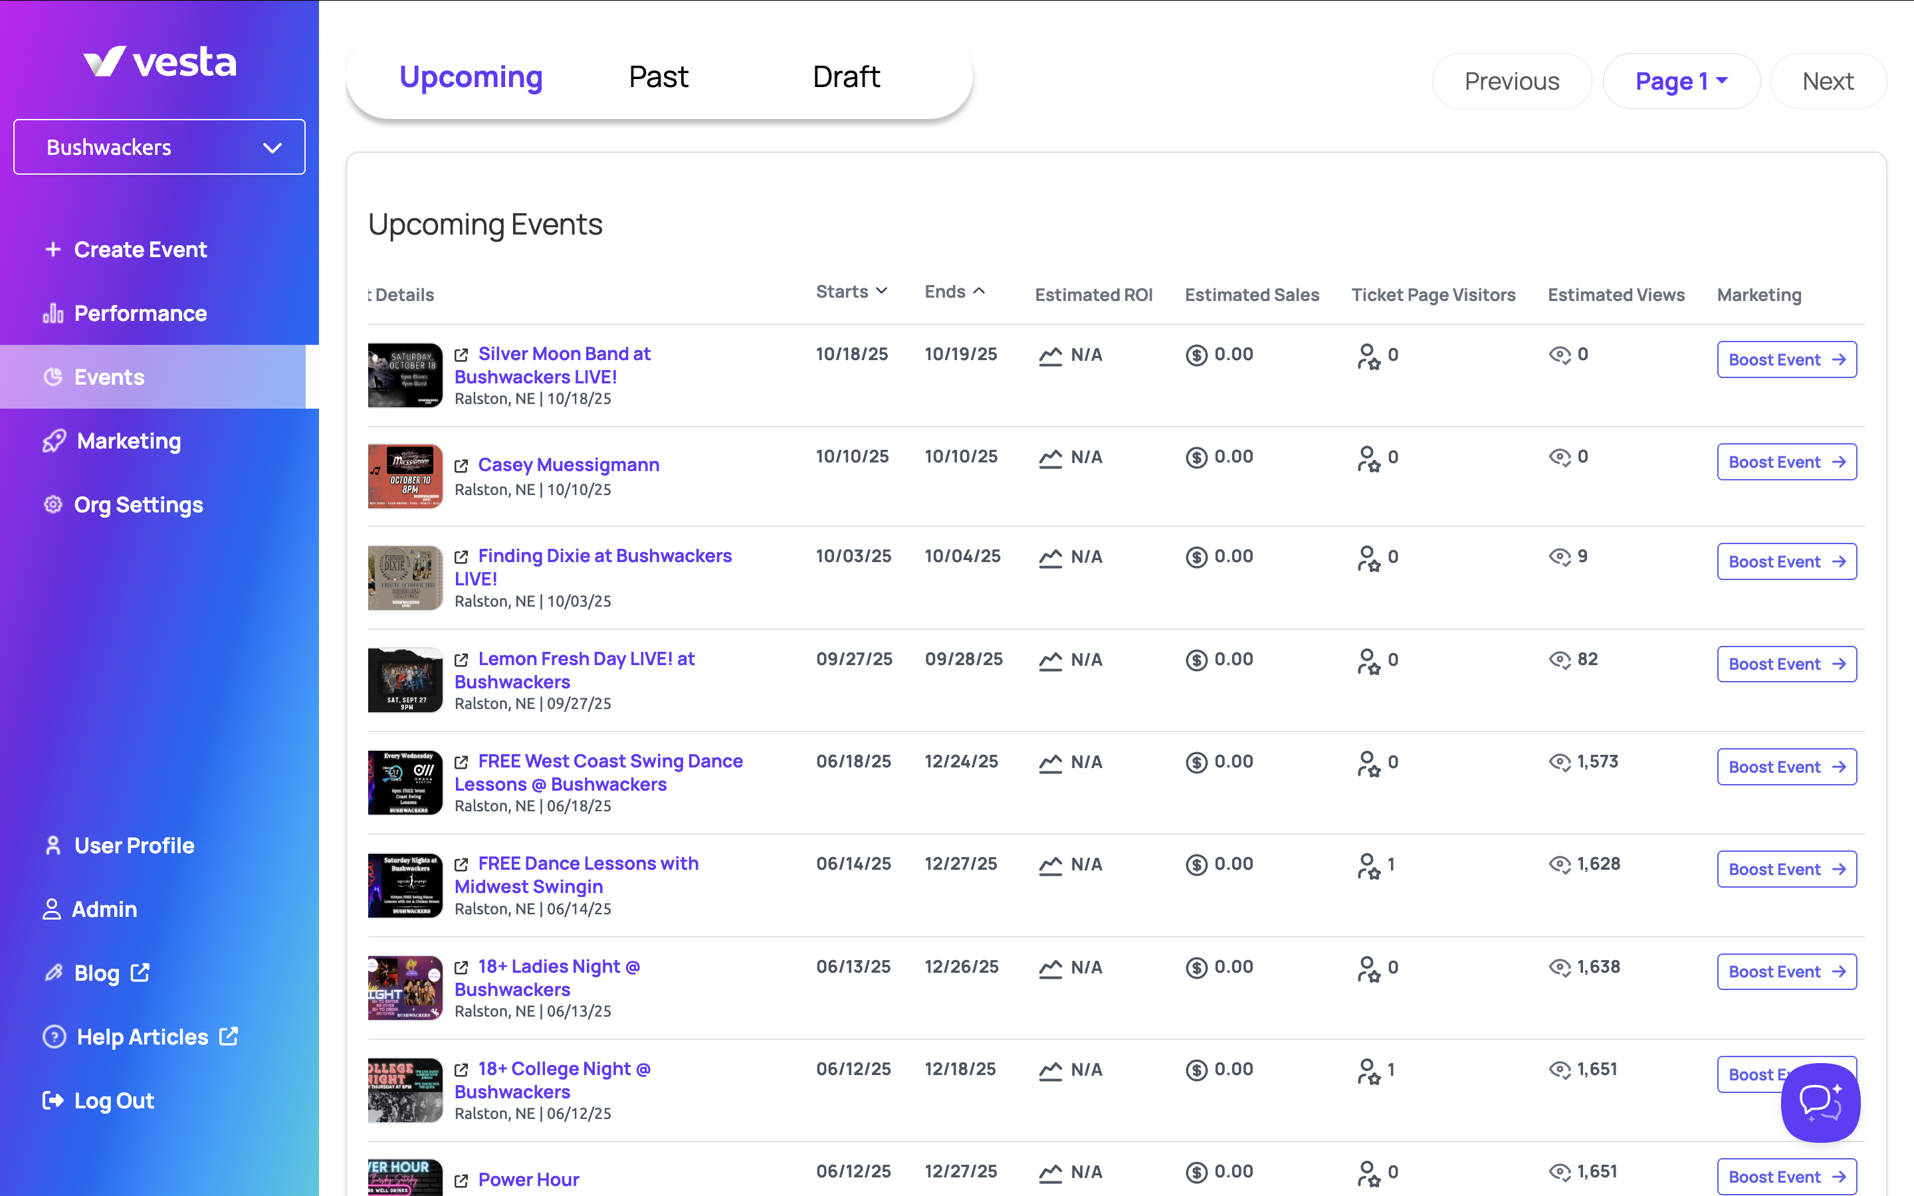Click the rocket icon next to Marketing

point(54,441)
